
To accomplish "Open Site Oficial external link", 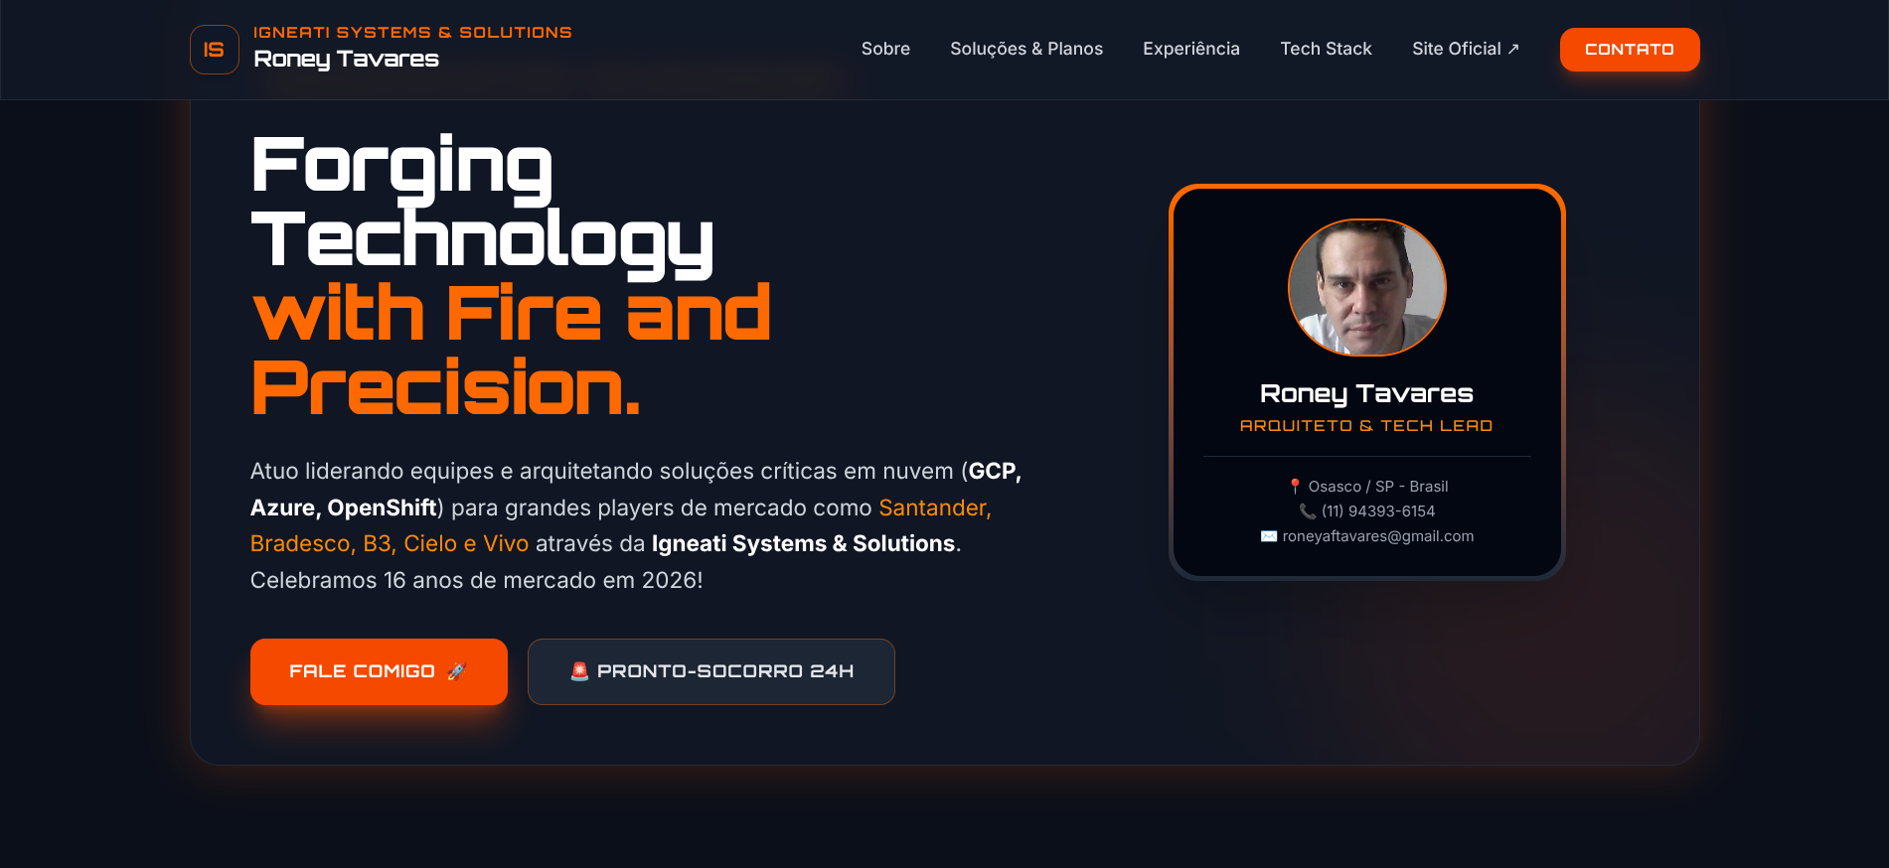I will click(x=1466, y=49).
